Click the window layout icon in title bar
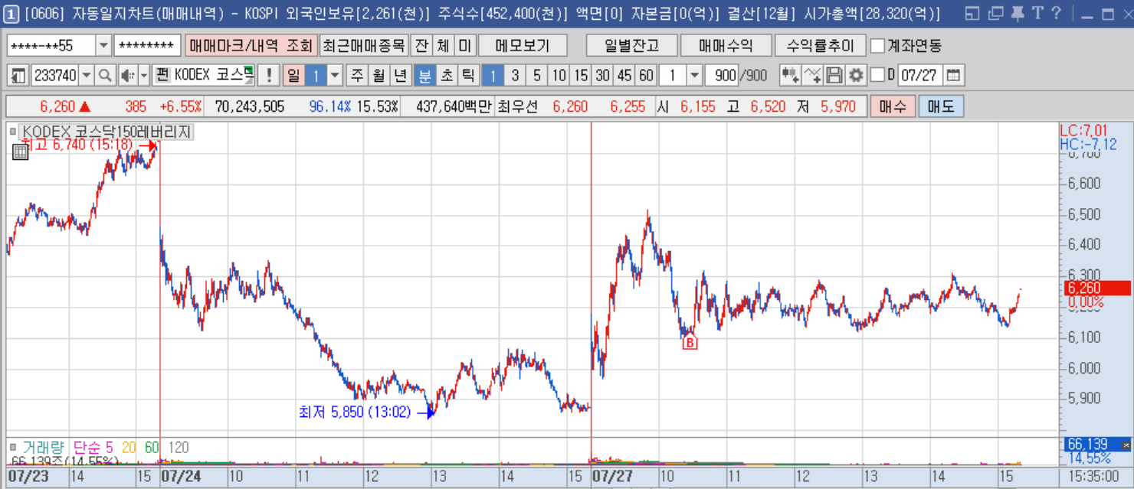Viewport: 1134px width, 489px height. click(x=973, y=13)
